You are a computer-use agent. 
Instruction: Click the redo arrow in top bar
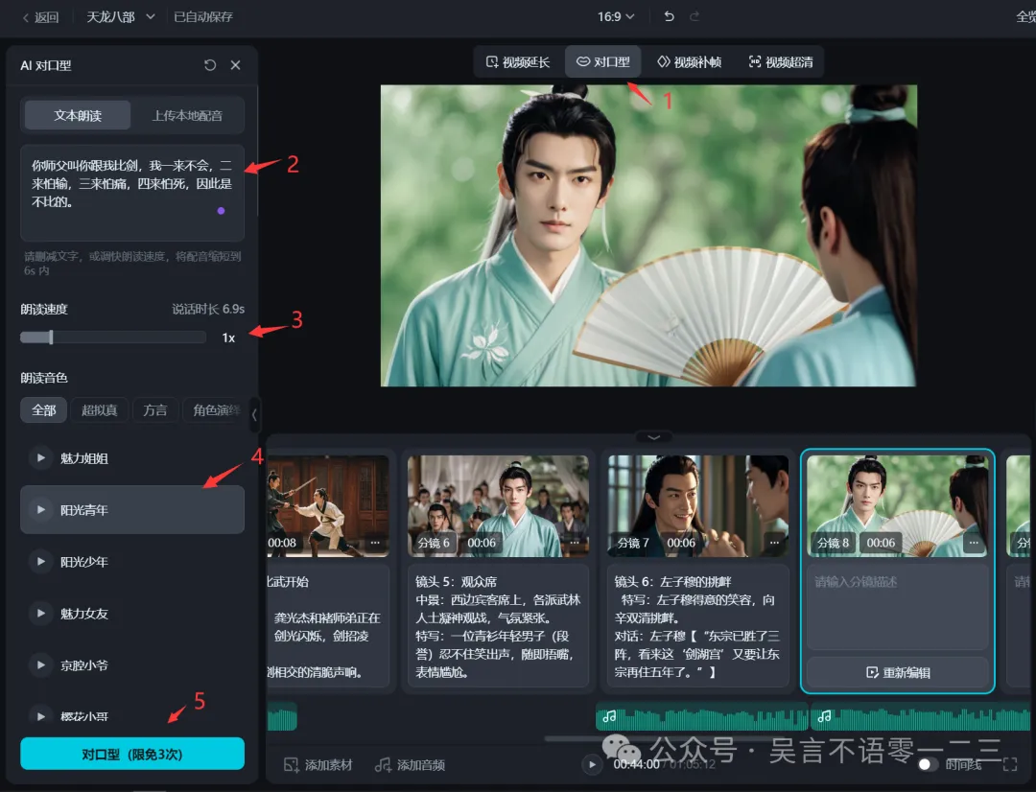point(694,16)
